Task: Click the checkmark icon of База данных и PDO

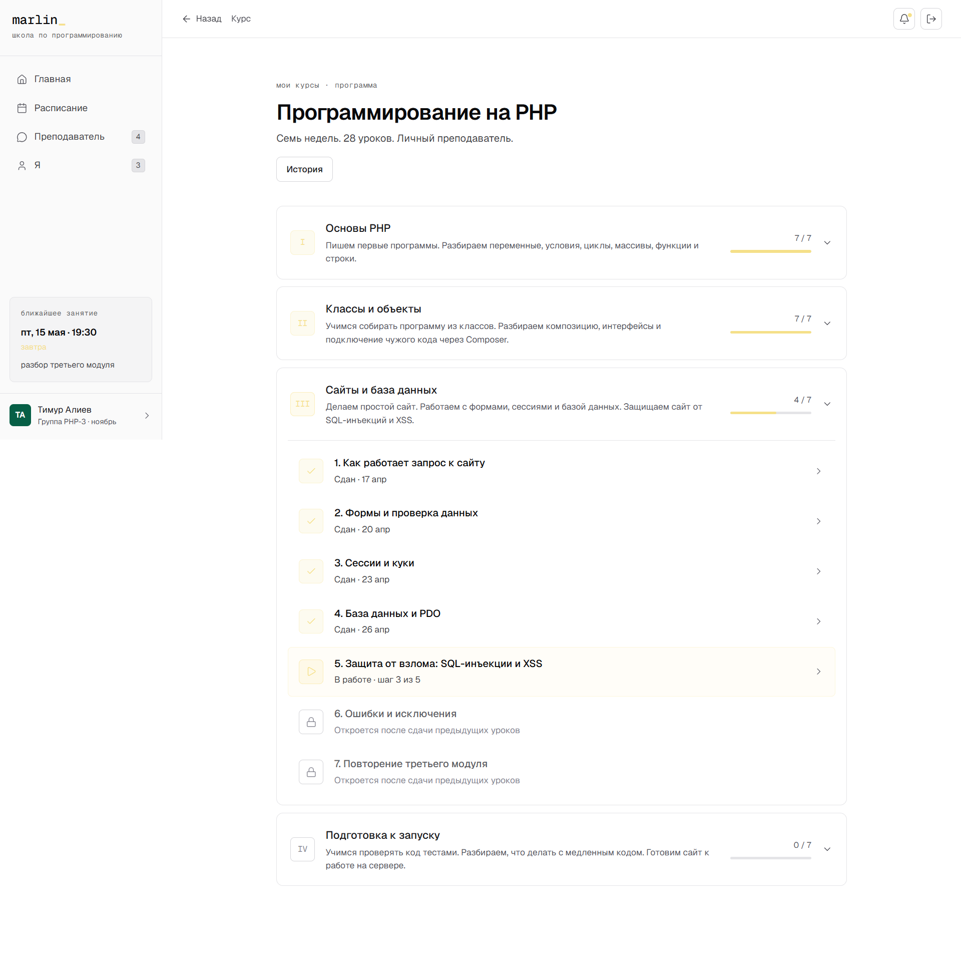Action: (311, 621)
